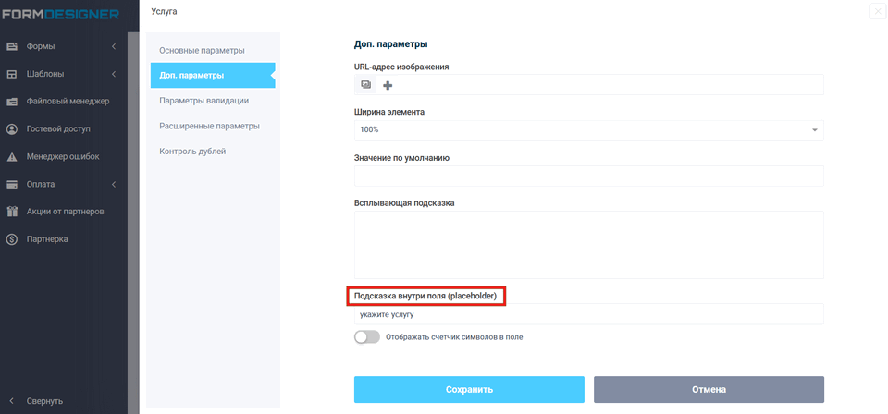Click the Формы sidebar icon
Screen dimensions: 888x414
coord(13,46)
